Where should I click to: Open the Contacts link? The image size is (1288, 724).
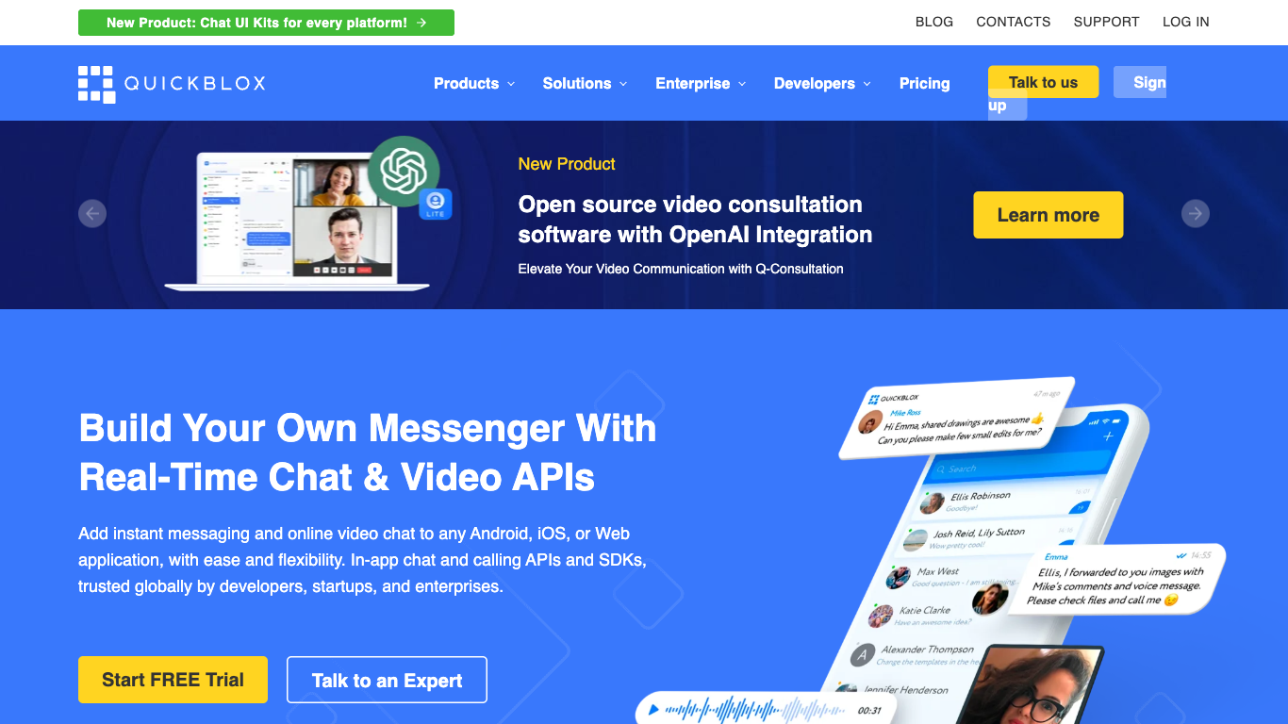pos(1014,22)
